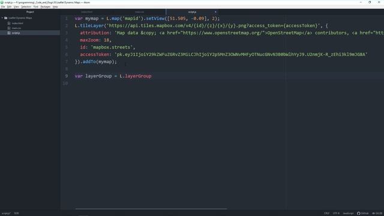Open the Help menu
This screenshot has width=384, height=216.
[55, 7]
